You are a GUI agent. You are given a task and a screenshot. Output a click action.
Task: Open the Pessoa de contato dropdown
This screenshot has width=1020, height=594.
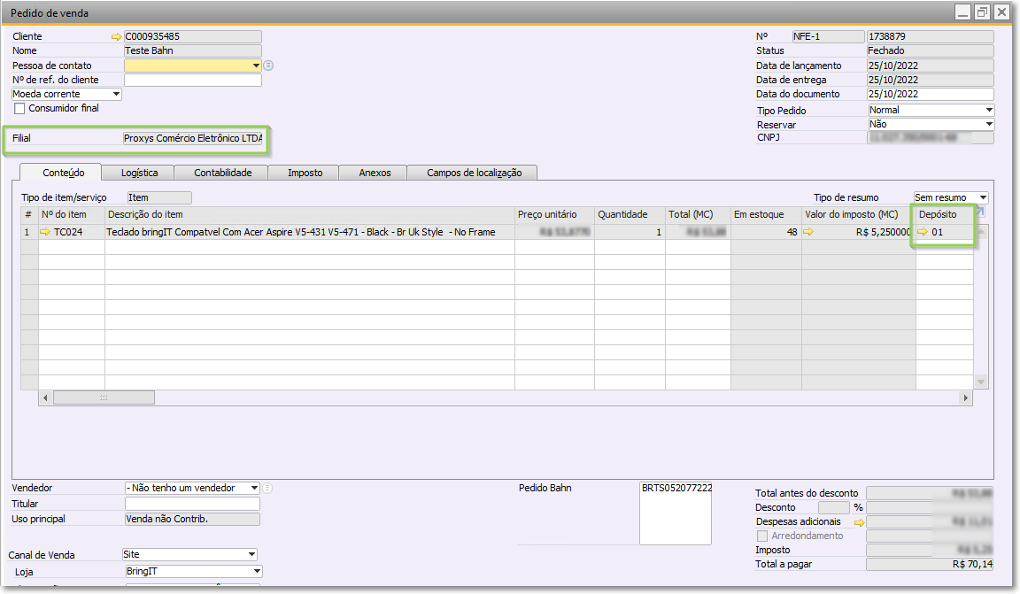256,66
